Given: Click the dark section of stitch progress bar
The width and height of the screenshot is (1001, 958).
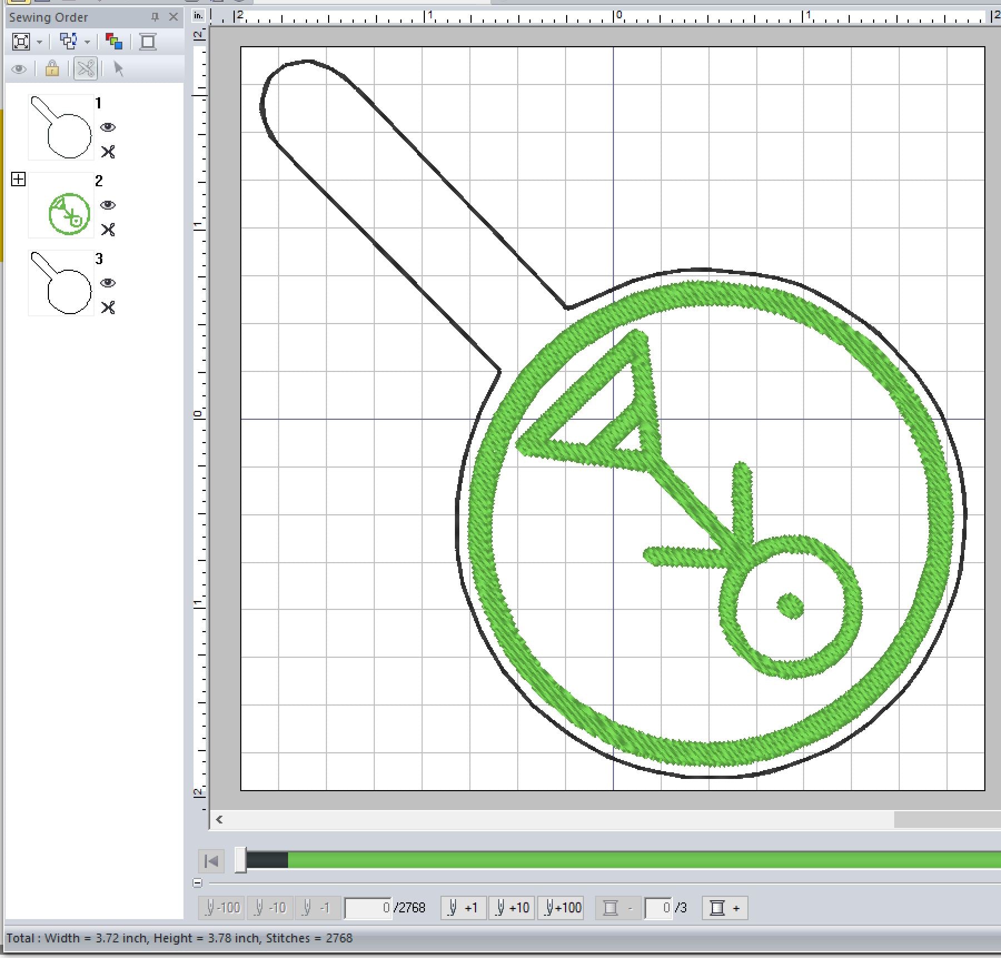Looking at the screenshot, I should [267, 861].
